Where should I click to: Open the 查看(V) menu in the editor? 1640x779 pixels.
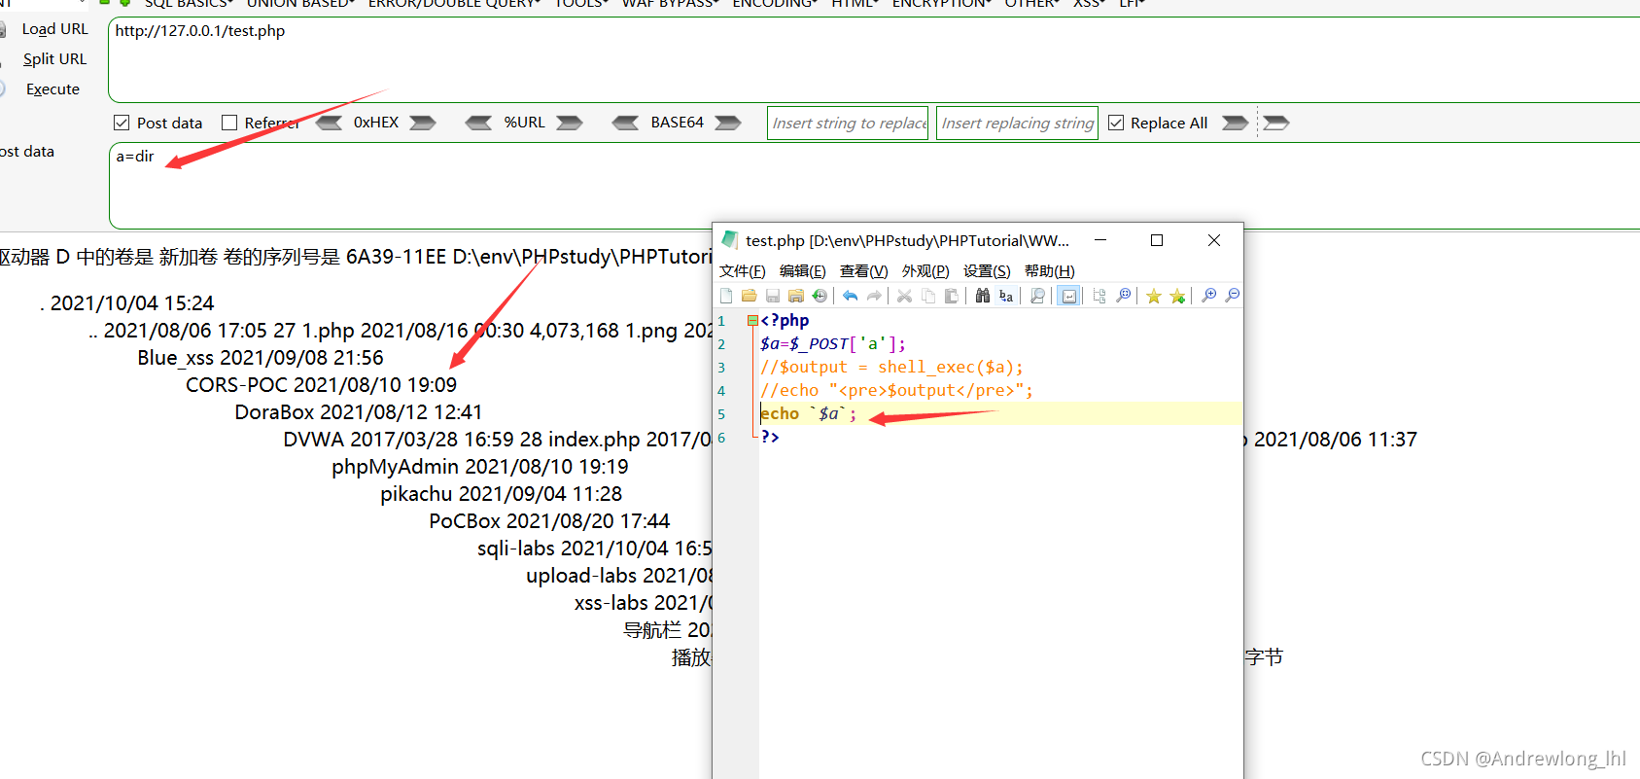click(864, 271)
